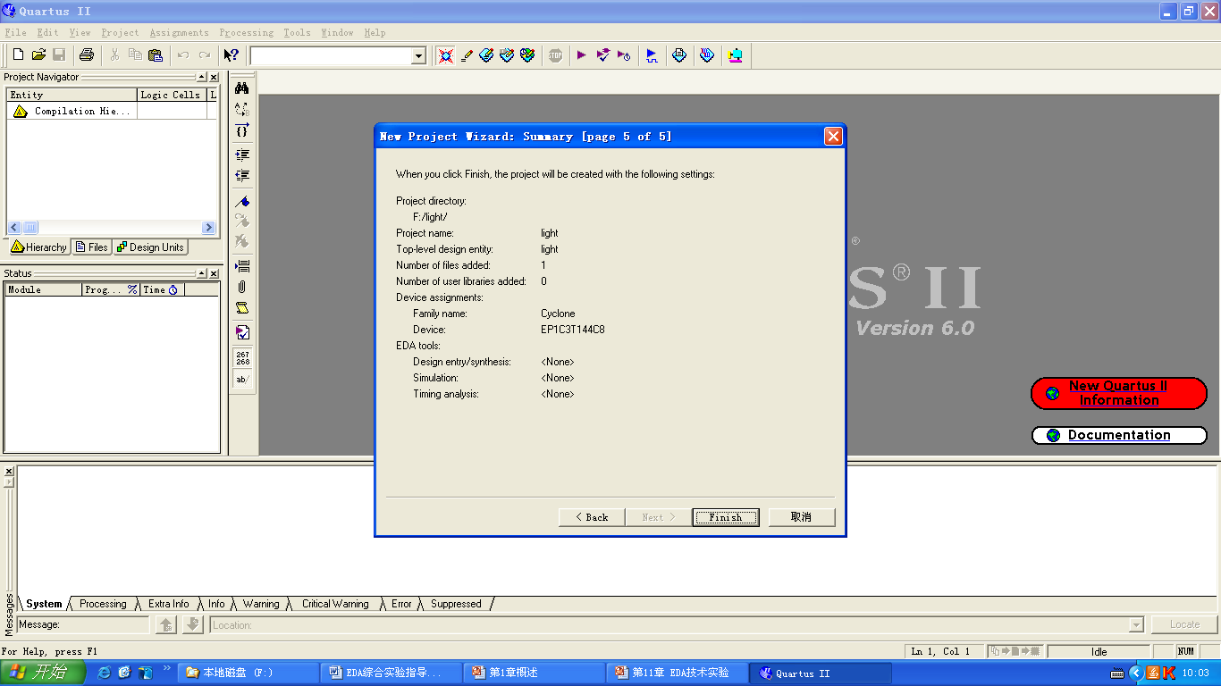Image resolution: width=1221 pixels, height=686 pixels.
Task: Click the Start Timing Analysis clock-arrow icon
Action: [x=624, y=55]
